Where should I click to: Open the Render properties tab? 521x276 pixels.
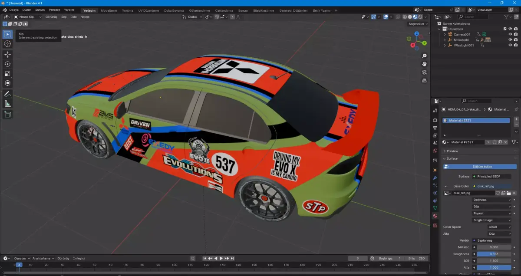[x=435, y=120]
